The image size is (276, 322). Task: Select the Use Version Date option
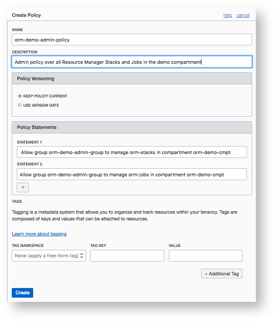point(20,105)
